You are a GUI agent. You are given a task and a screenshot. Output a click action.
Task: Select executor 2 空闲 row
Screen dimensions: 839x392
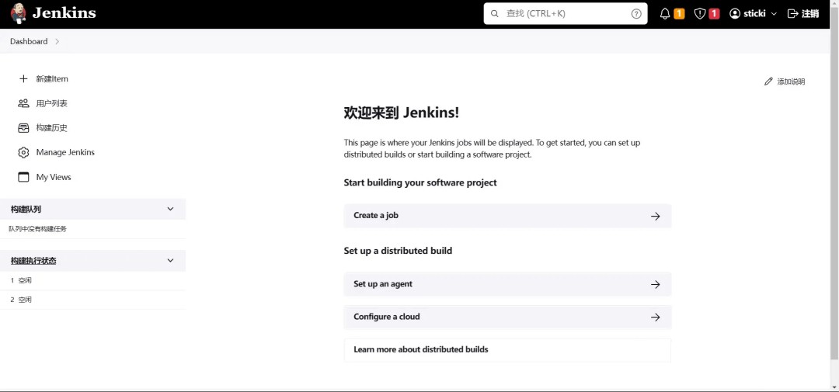[92, 300]
